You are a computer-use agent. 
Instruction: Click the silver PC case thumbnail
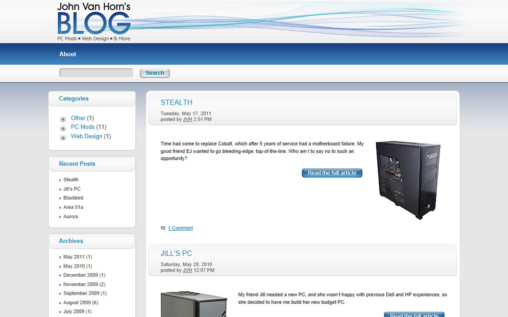click(193, 304)
